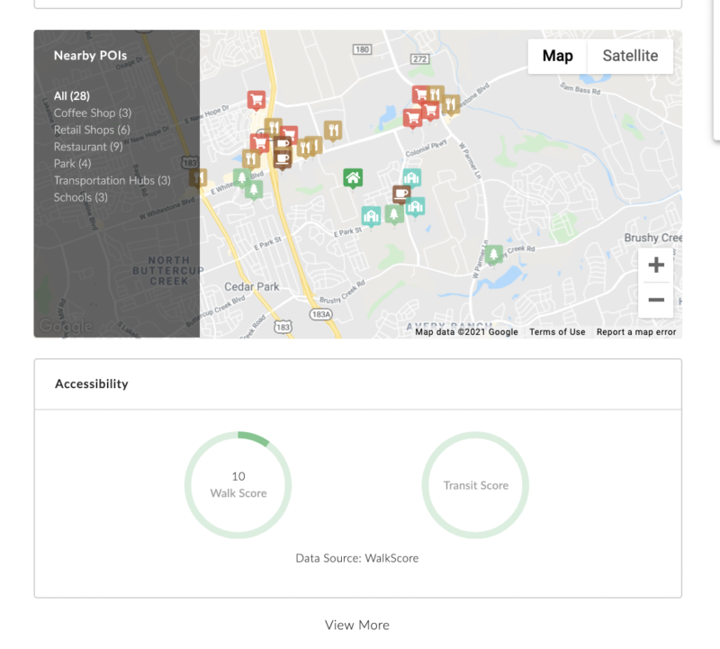Toggle the Coffee Shop (3) POI filter
Viewport: 720px width, 649px height.
point(93,113)
